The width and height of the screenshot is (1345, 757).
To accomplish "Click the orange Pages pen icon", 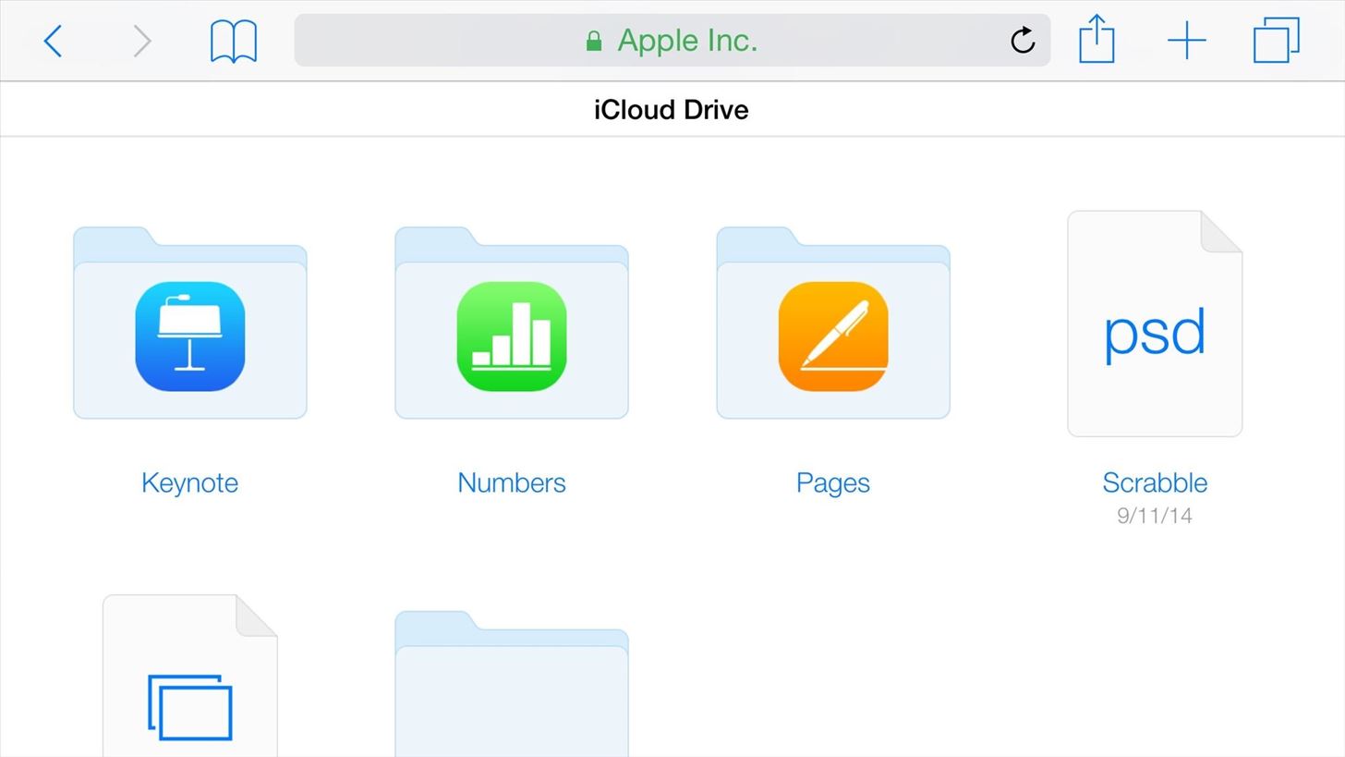I will (x=831, y=336).
